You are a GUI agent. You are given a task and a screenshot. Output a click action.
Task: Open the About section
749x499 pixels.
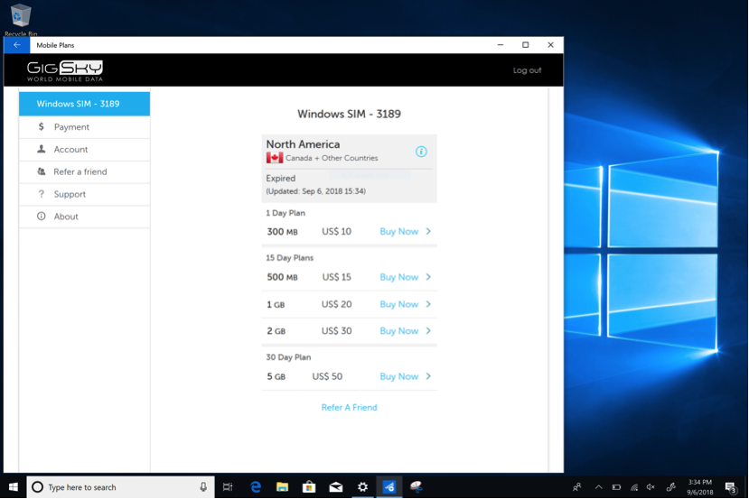tap(85, 217)
